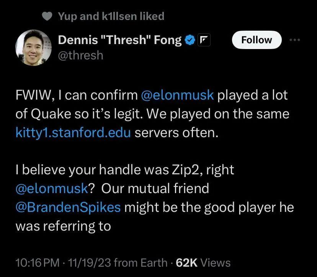This screenshot has height=277, width=317.
Task: Open the Dennis "Thresh" Fong display name
Action: tap(119, 40)
